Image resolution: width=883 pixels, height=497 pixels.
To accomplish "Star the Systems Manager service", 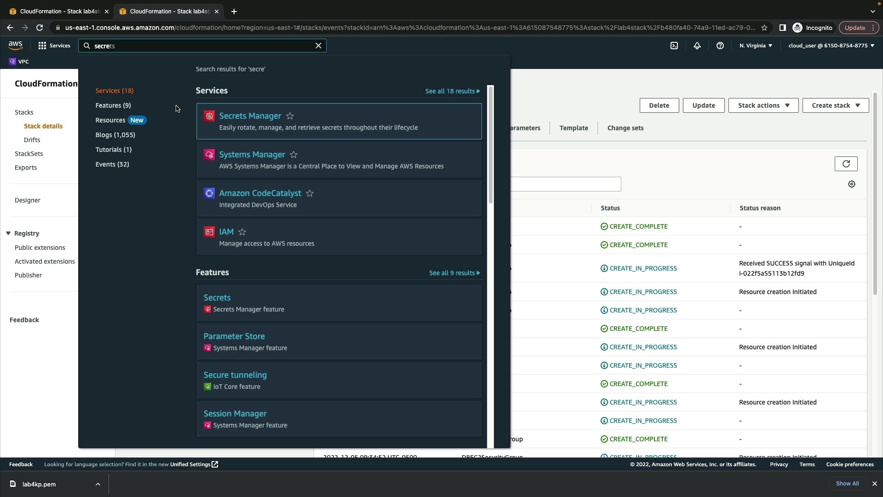I will coord(293,155).
